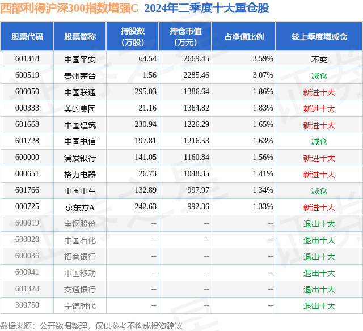This screenshot has height=331, width=363.
Task: Select stock code 601668
Action: [27, 125]
